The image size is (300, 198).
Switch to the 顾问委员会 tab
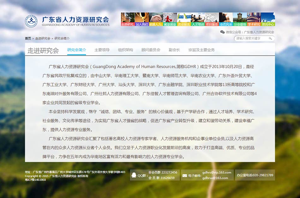pyautogui.click(x=151, y=50)
